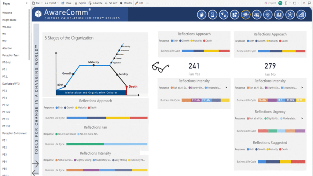Screen dimensions: 313x176
Task: Click the Edit pencil button
Action: [x=139, y=3]
